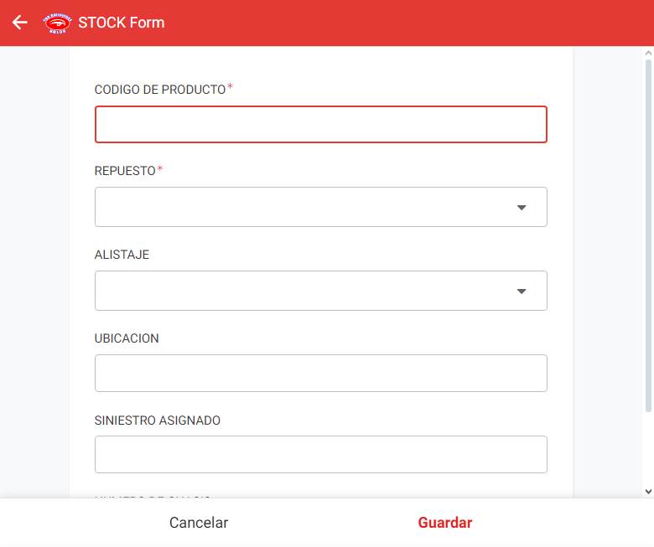Open the REPUESTO selection field

[321, 207]
